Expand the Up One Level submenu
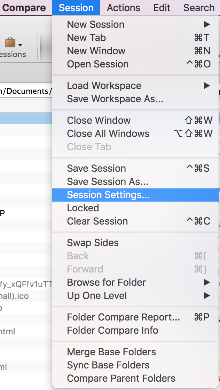Viewport: 220px width, 390px height. coord(135,295)
